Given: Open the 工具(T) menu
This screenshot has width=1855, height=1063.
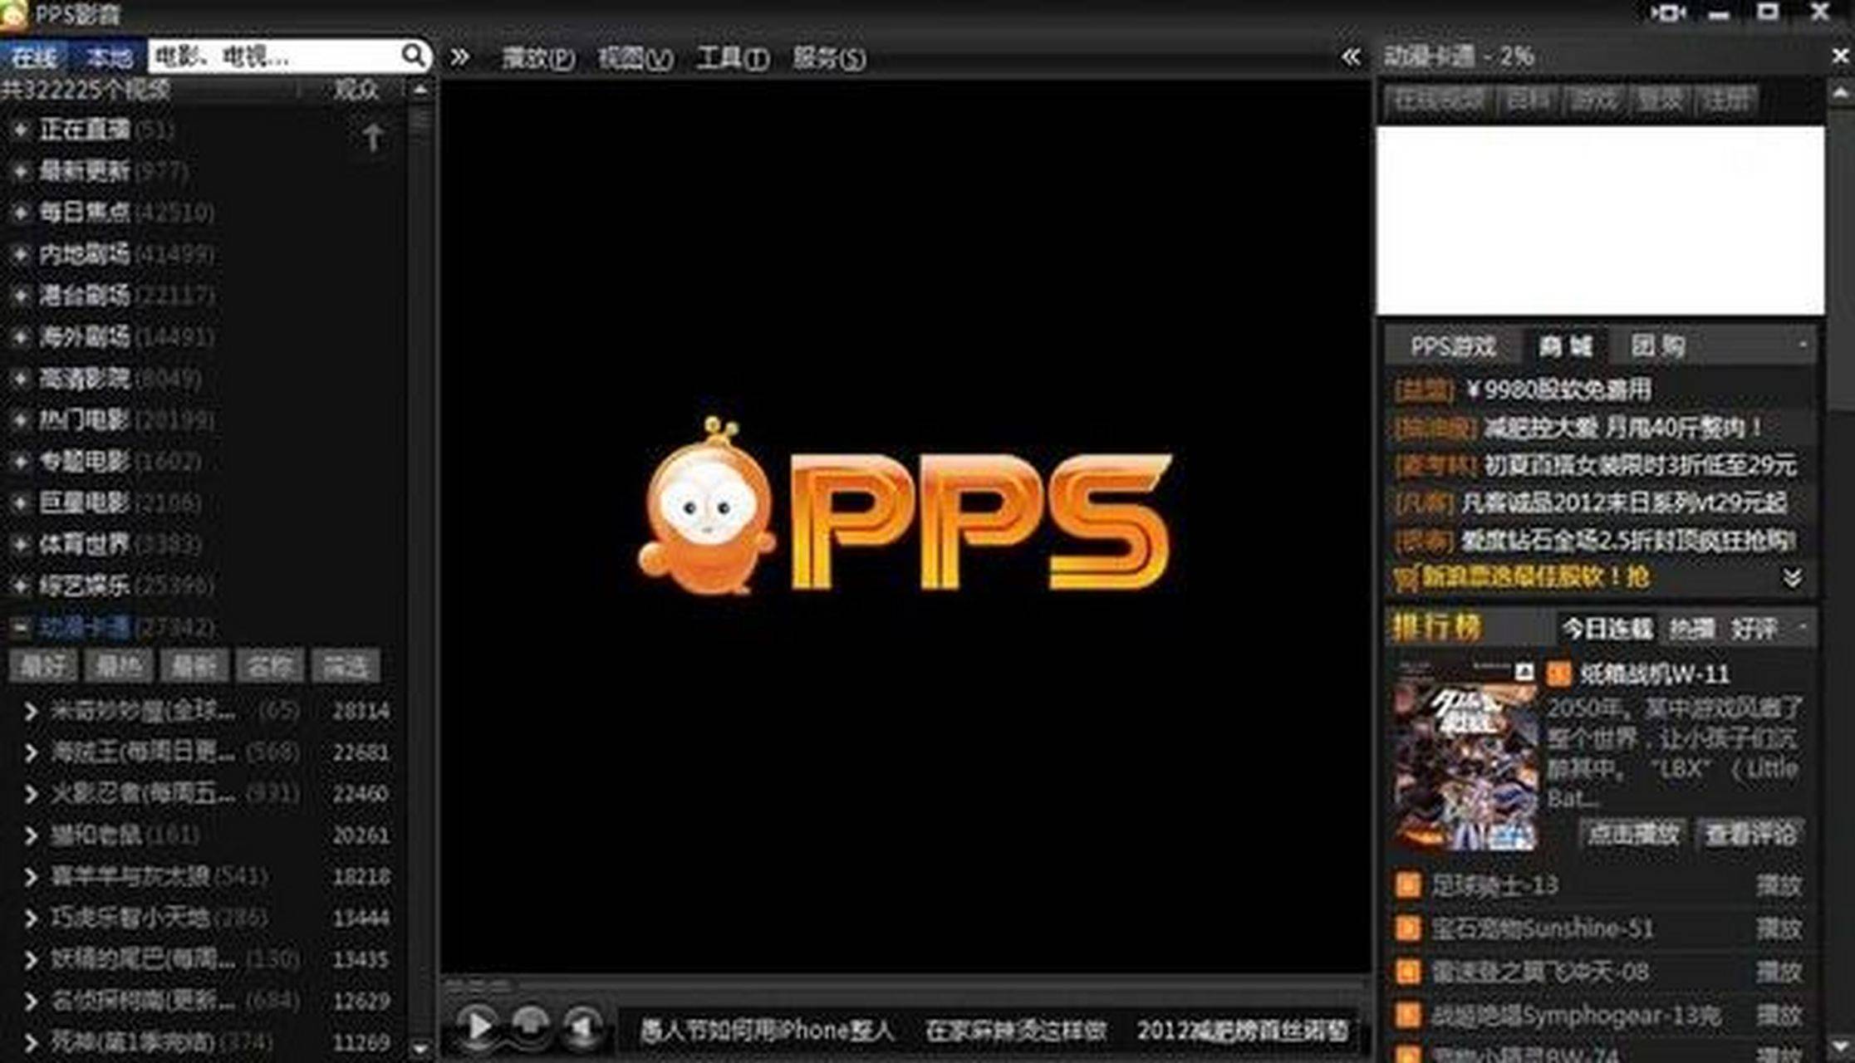Looking at the screenshot, I should pos(733,58).
